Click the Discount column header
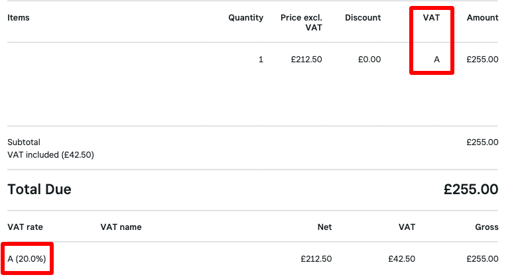This screenshot has height=277, width=524. click(363, 18)
